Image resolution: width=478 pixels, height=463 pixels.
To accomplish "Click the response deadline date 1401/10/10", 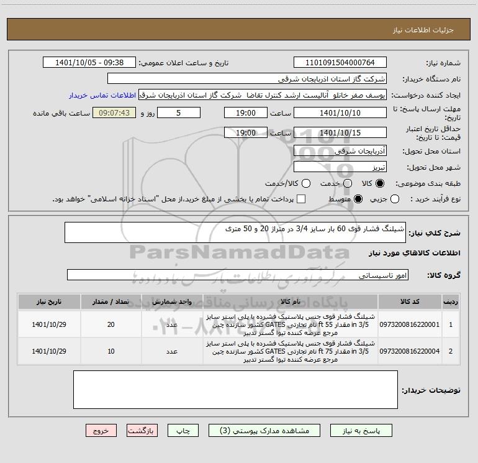I will tap(340, 113).
